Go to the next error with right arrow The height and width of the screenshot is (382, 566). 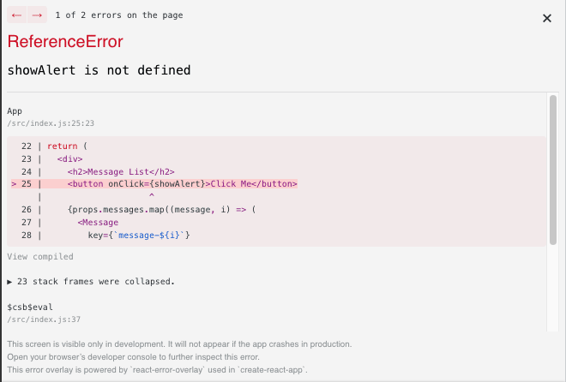click(x=37, y=15)
